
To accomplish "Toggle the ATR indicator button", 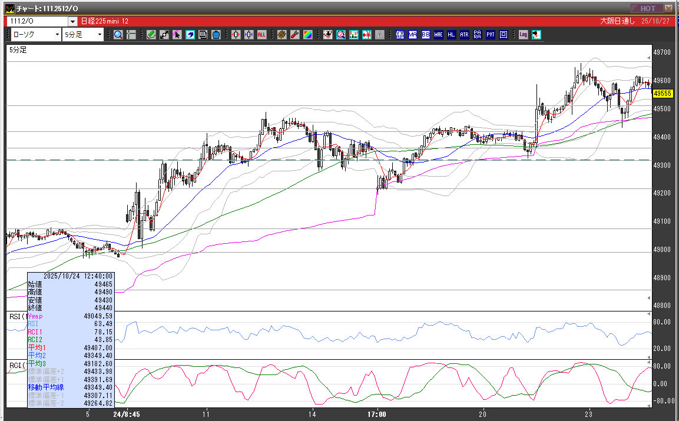I will tap(465, 35).
